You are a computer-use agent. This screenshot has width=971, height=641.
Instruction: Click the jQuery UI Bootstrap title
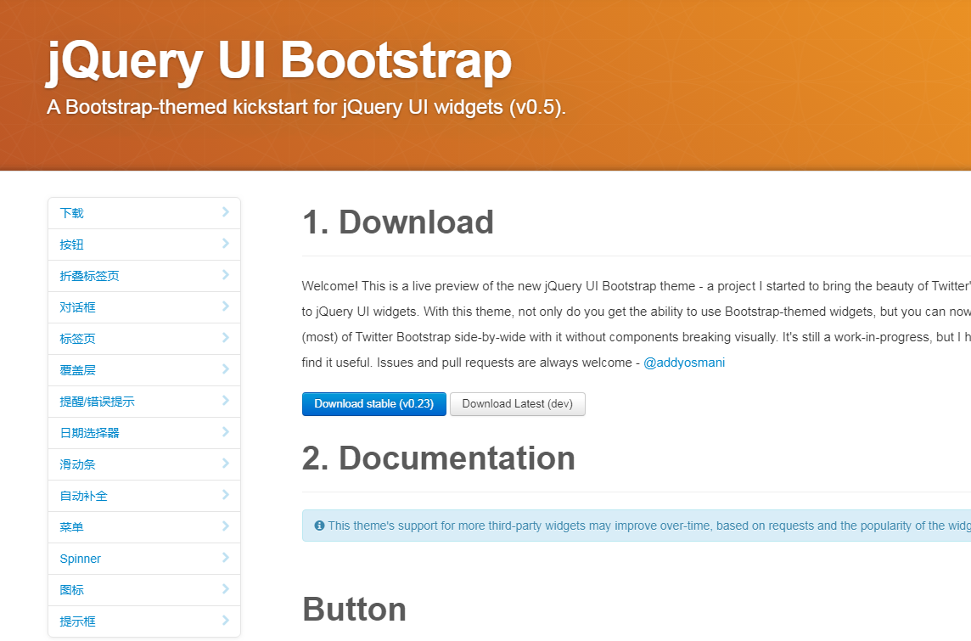click(279, 61)
